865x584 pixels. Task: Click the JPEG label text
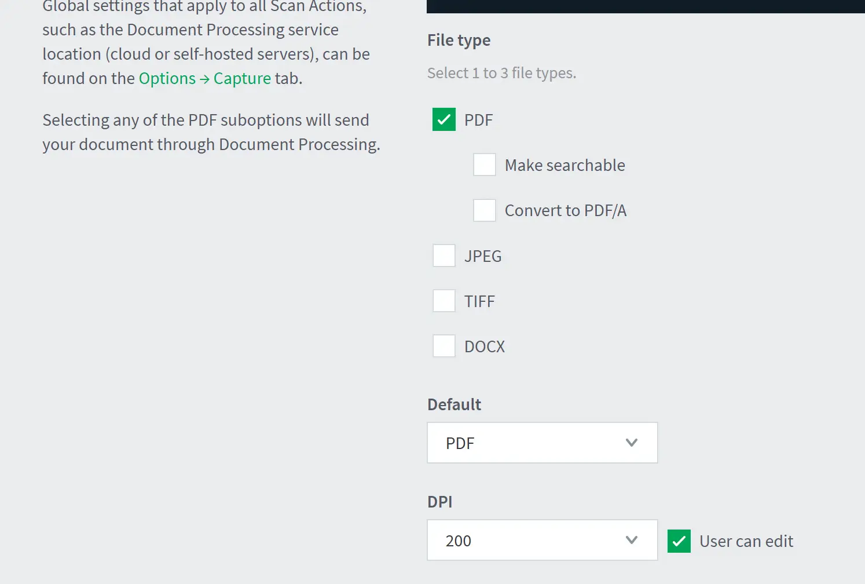point(483,256)
